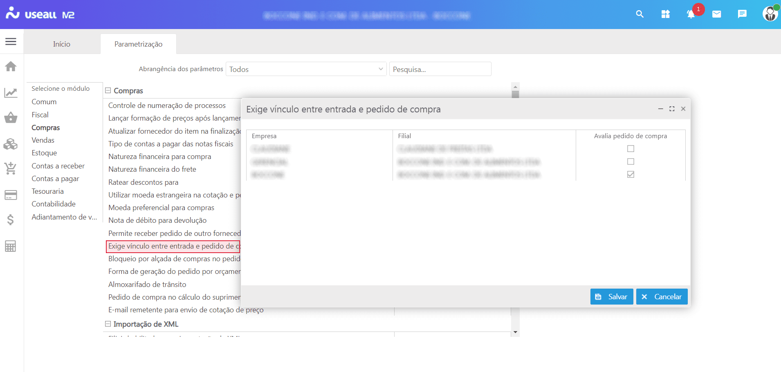
Task: Check first row Avalia pedido de compra
Action: tap(631, 149)
